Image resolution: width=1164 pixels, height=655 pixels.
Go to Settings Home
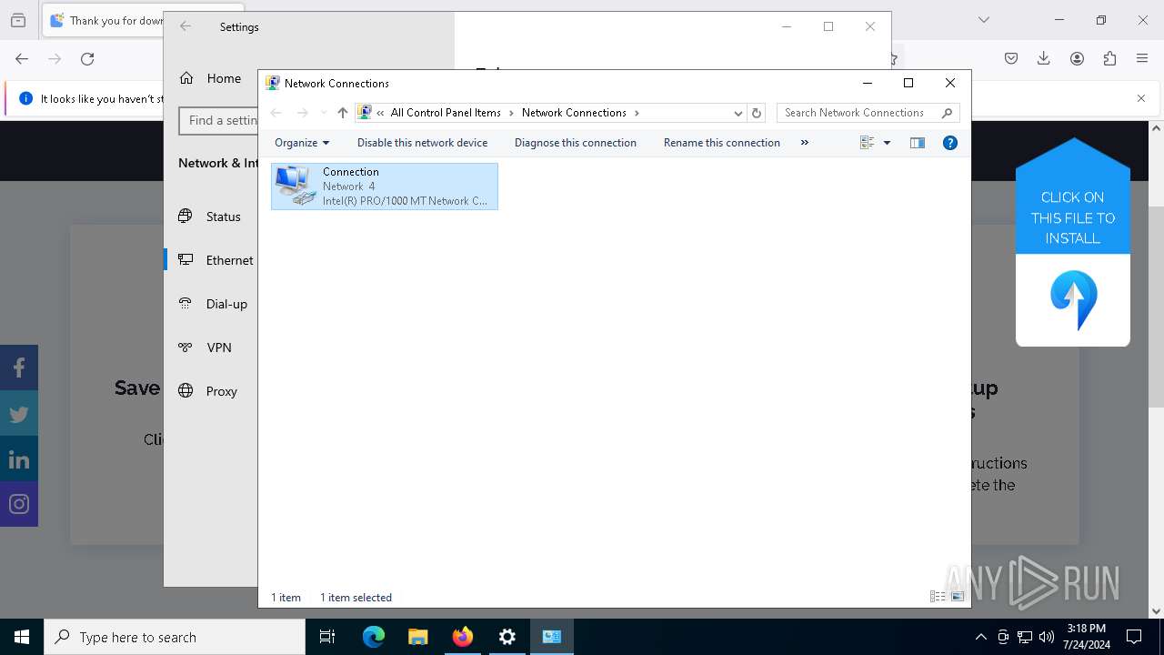pos(211,78)
